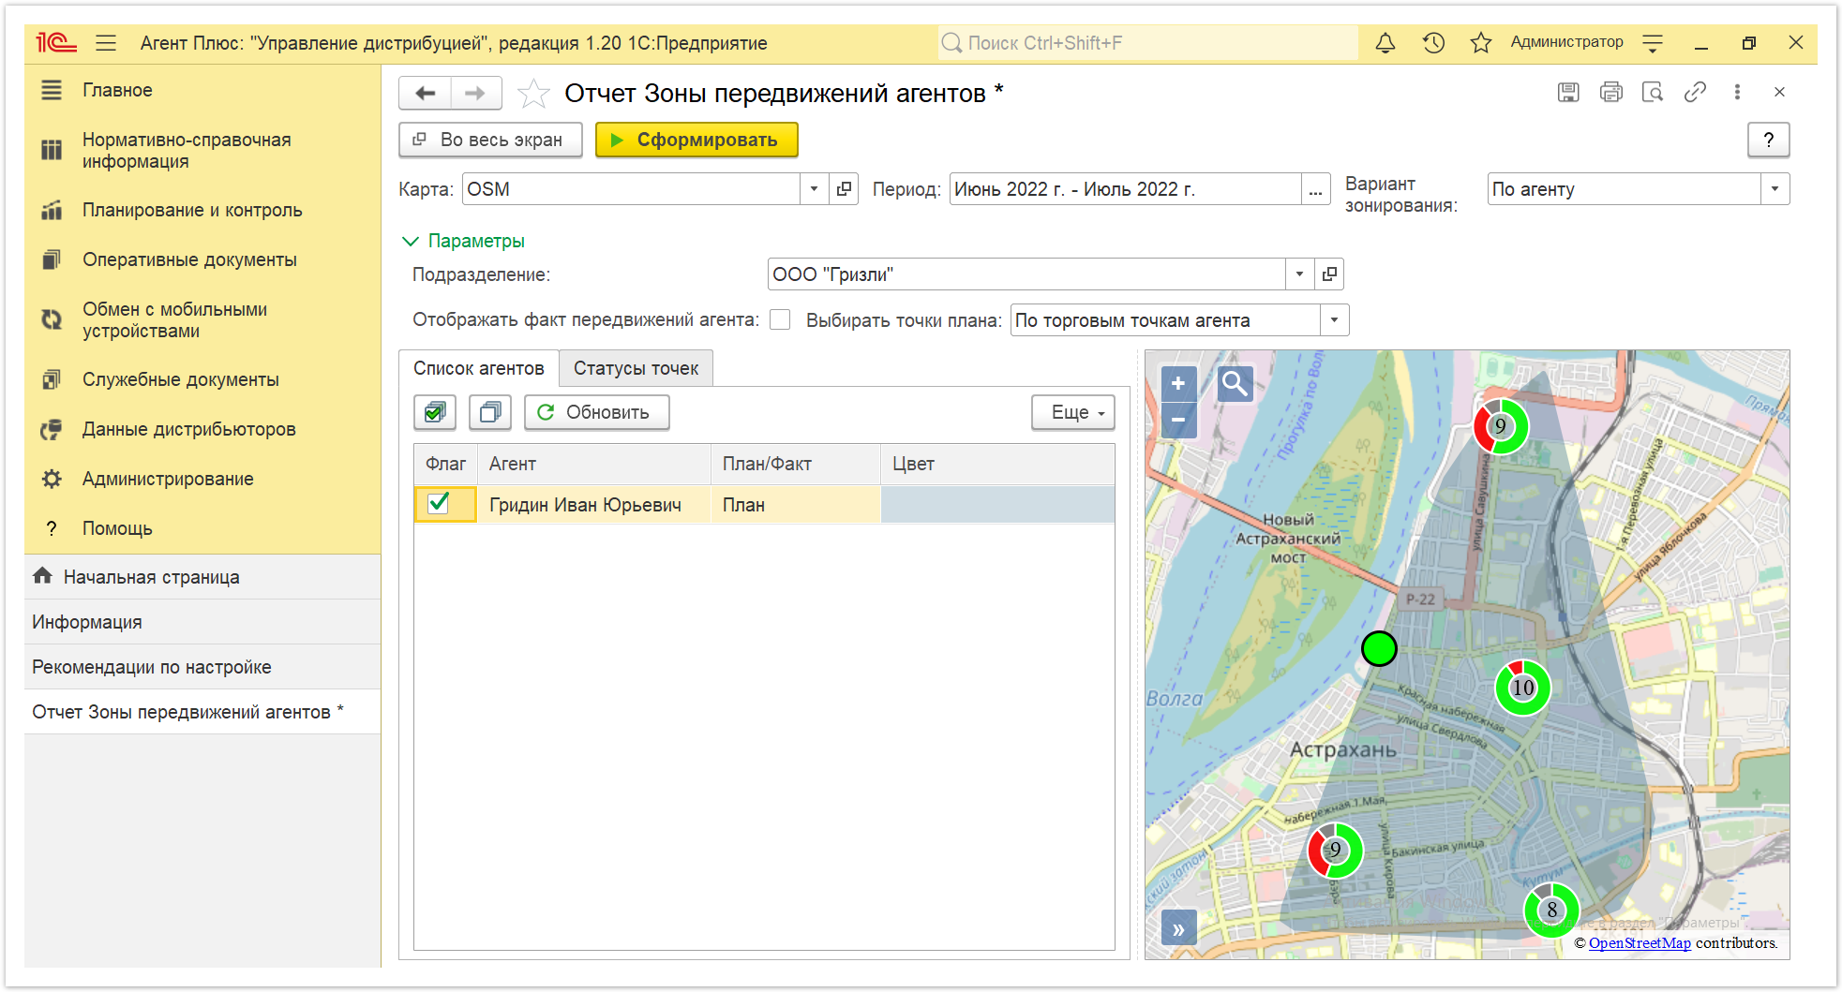Open the Еще dropdown menu
The width and height of the screenshot is (1842, 992).
pyautogui.click(x=1073, y=412)
